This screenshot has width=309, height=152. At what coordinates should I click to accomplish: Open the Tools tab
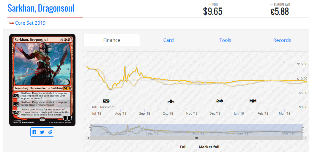tap(225, 40)
